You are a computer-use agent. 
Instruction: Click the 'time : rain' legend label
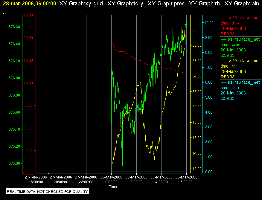230,88
